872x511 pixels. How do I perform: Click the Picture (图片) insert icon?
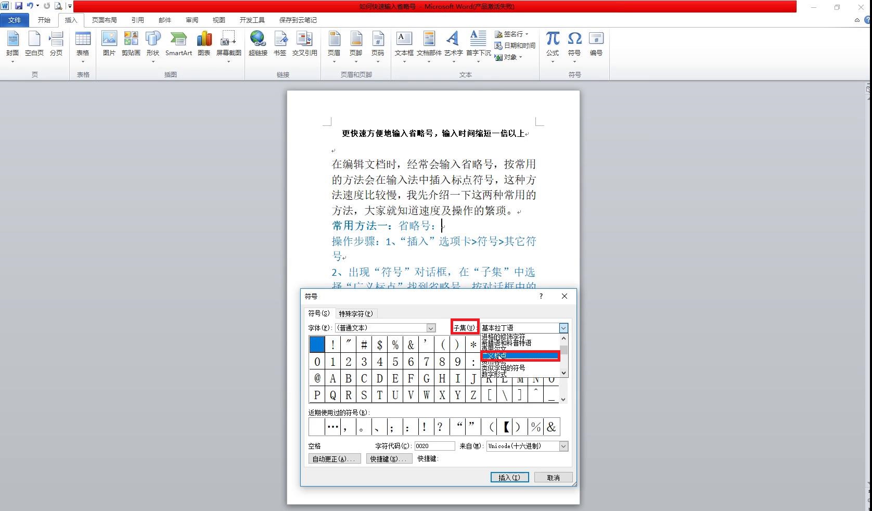[x=109, y=44]
